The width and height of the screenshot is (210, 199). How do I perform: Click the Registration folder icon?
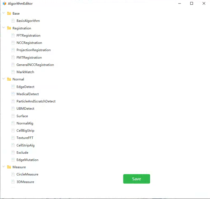click(9, 28)
